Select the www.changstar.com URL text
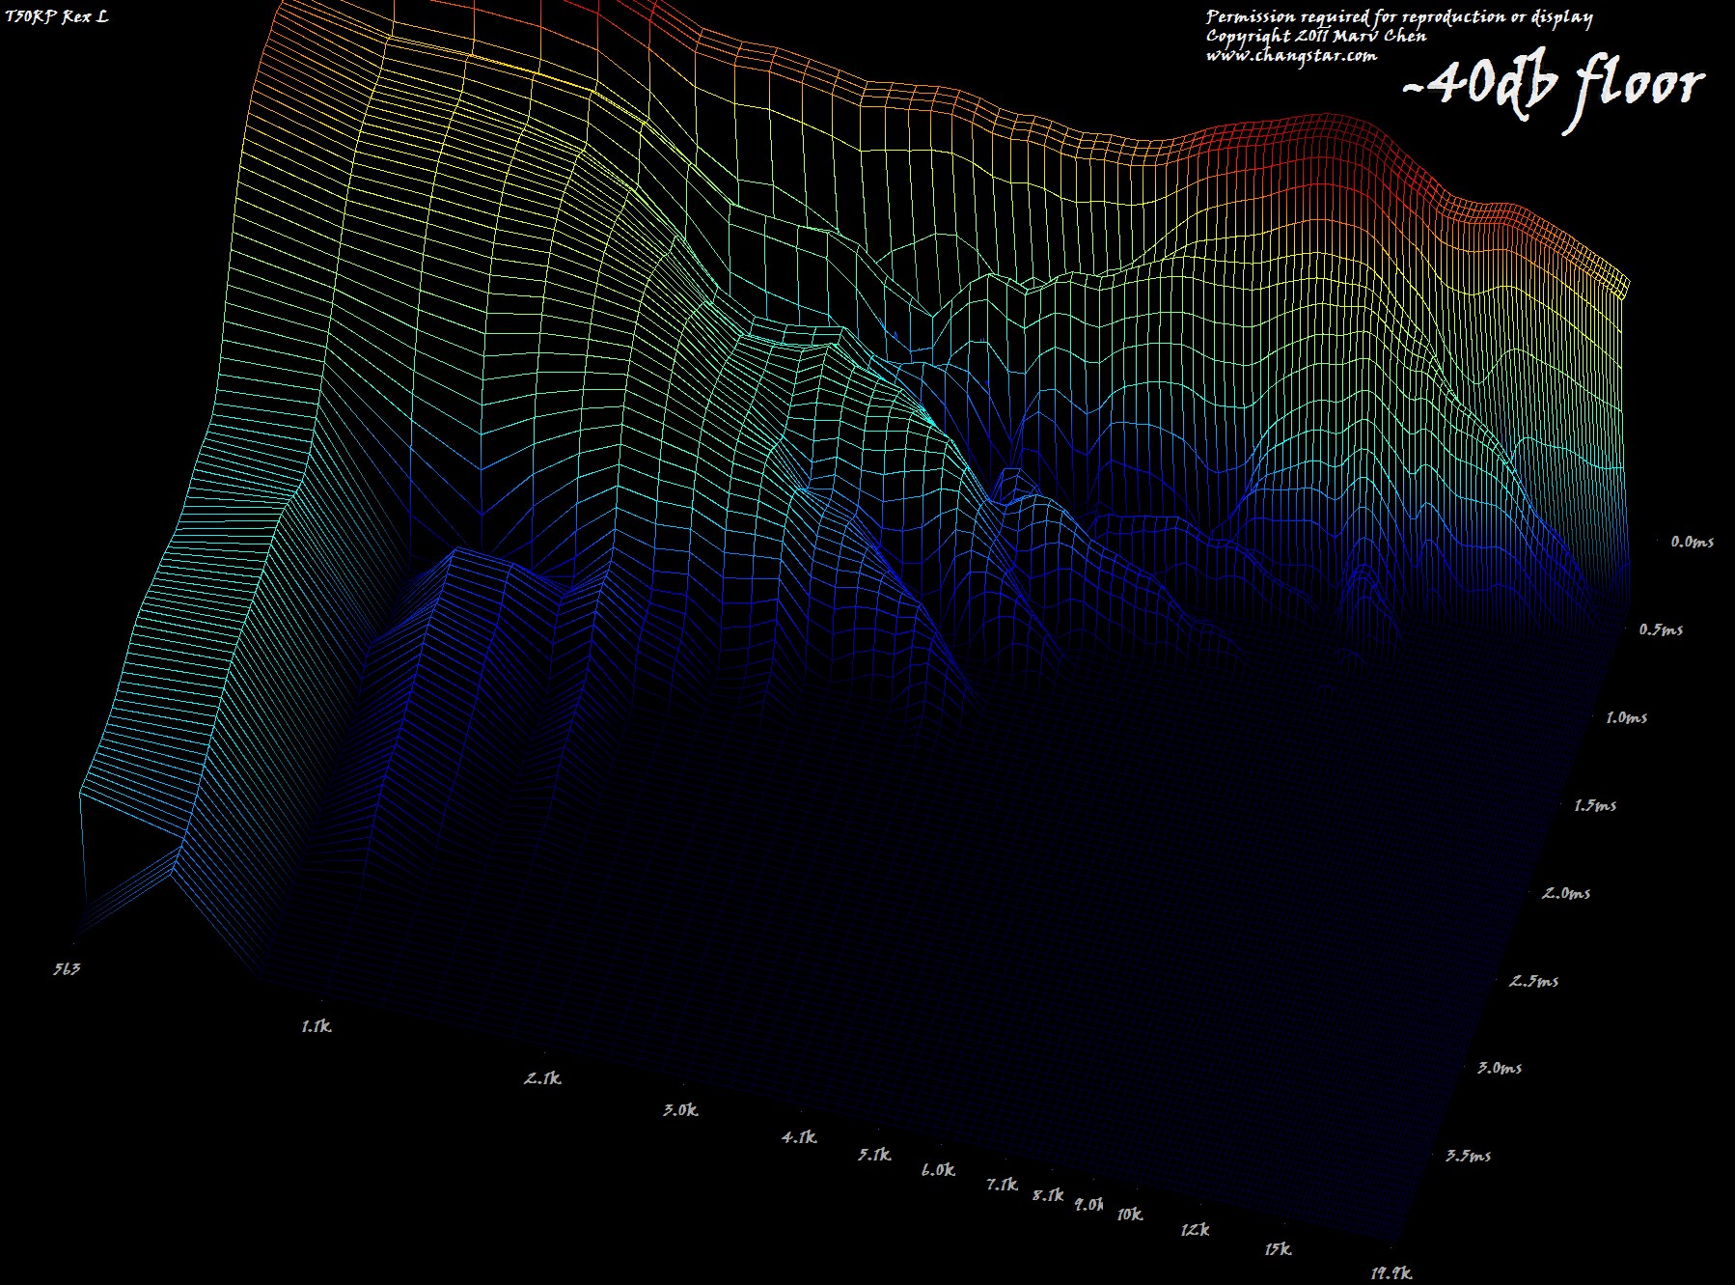Screen dimensions: 1735x1285 [x=1291, y=56]
